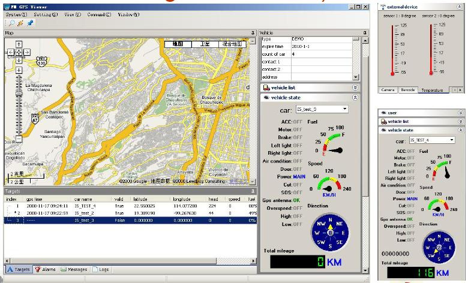This screenshot has height=283, width=468.
Task: Switch to the Logs tab
Action: [101, 269]
